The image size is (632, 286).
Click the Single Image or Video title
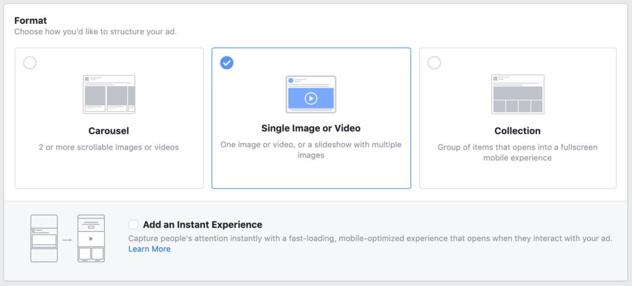coord(310,129)
